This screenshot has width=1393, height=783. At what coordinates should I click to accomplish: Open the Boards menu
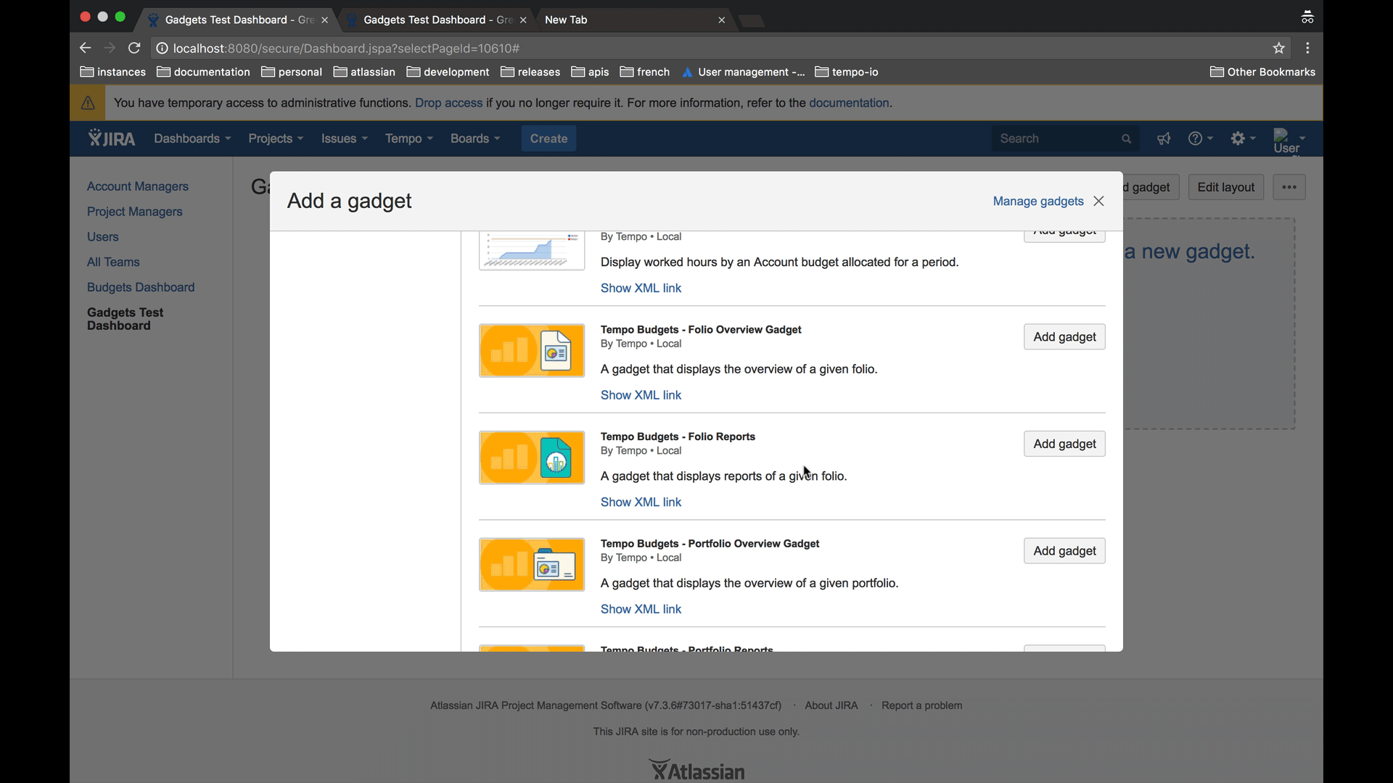tap(475, 138)
